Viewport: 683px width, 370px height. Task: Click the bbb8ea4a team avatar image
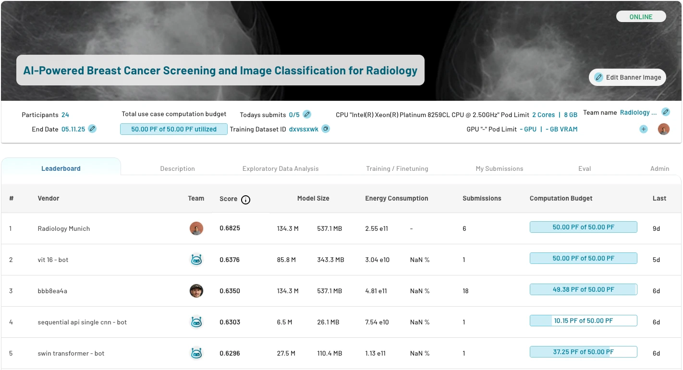(x=196, y=291)
